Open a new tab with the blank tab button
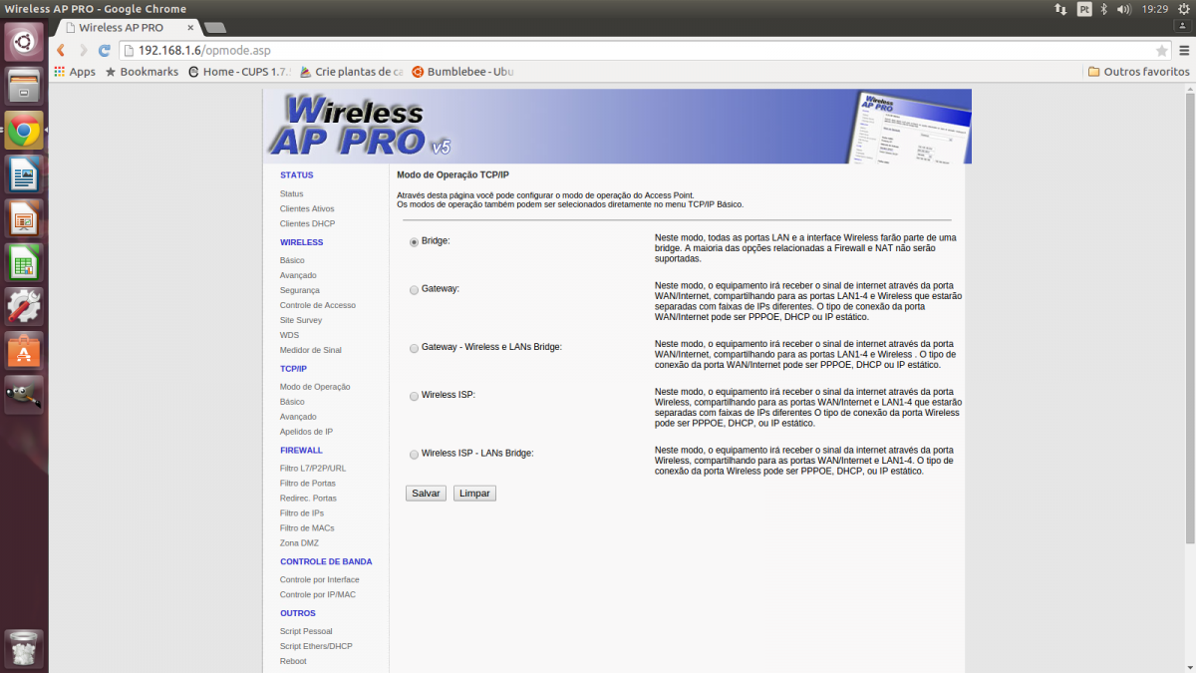Viewport: 1196px width, 673px height. click(214, 28)
